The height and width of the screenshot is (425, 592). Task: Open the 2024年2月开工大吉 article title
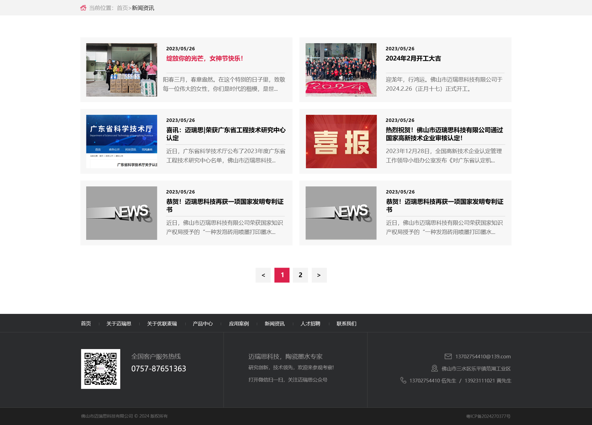pos(413,58)
